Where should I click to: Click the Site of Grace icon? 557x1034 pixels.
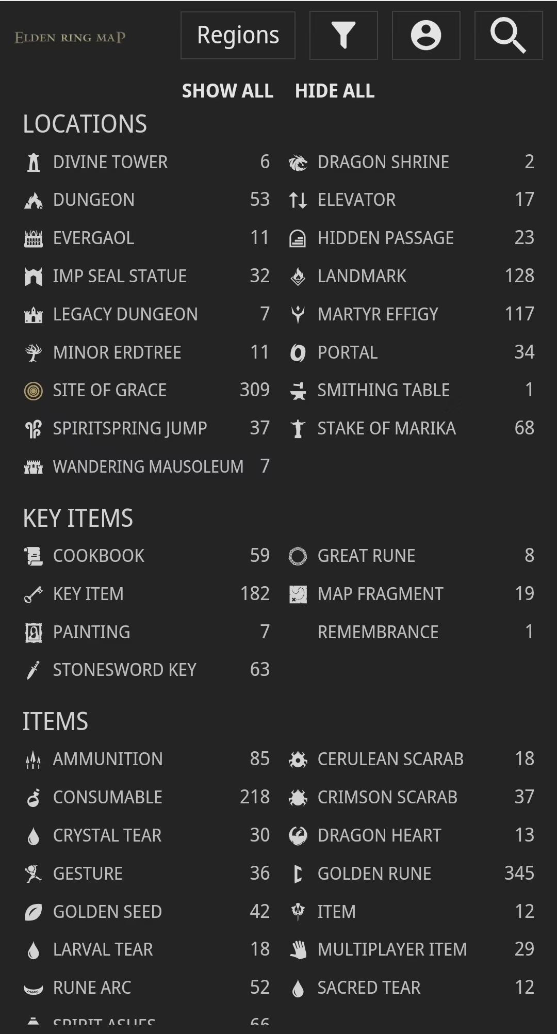34,391
